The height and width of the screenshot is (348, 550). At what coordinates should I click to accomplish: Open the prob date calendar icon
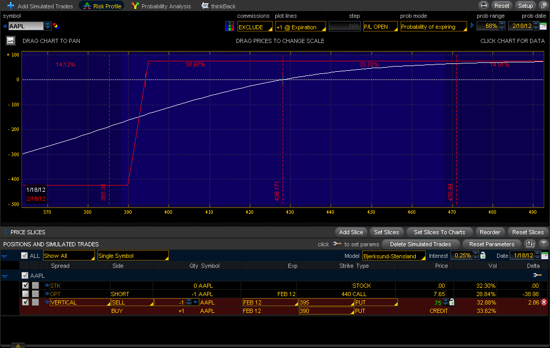[x=543, y=26]
